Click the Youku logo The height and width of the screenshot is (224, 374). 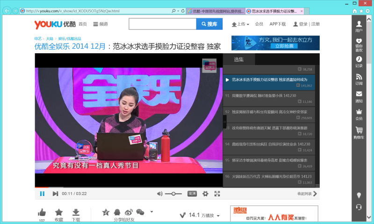[x=55, y=24]
